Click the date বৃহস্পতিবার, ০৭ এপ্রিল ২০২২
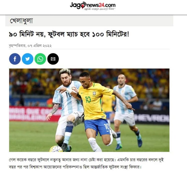Image resolution: width=187 pixels, height=172 pixels. [x=30, y=46]
